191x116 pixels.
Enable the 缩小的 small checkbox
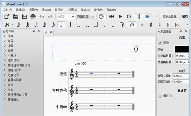click(160, 96)
